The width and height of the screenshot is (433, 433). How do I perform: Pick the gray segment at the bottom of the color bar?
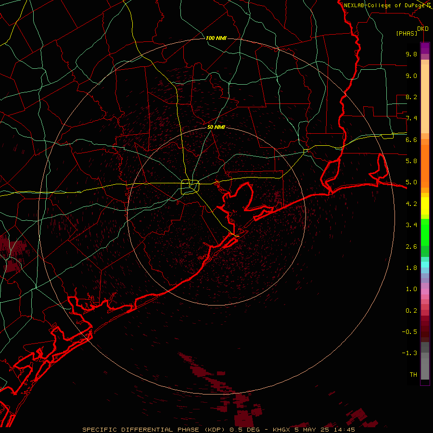(x=425, y=369)
